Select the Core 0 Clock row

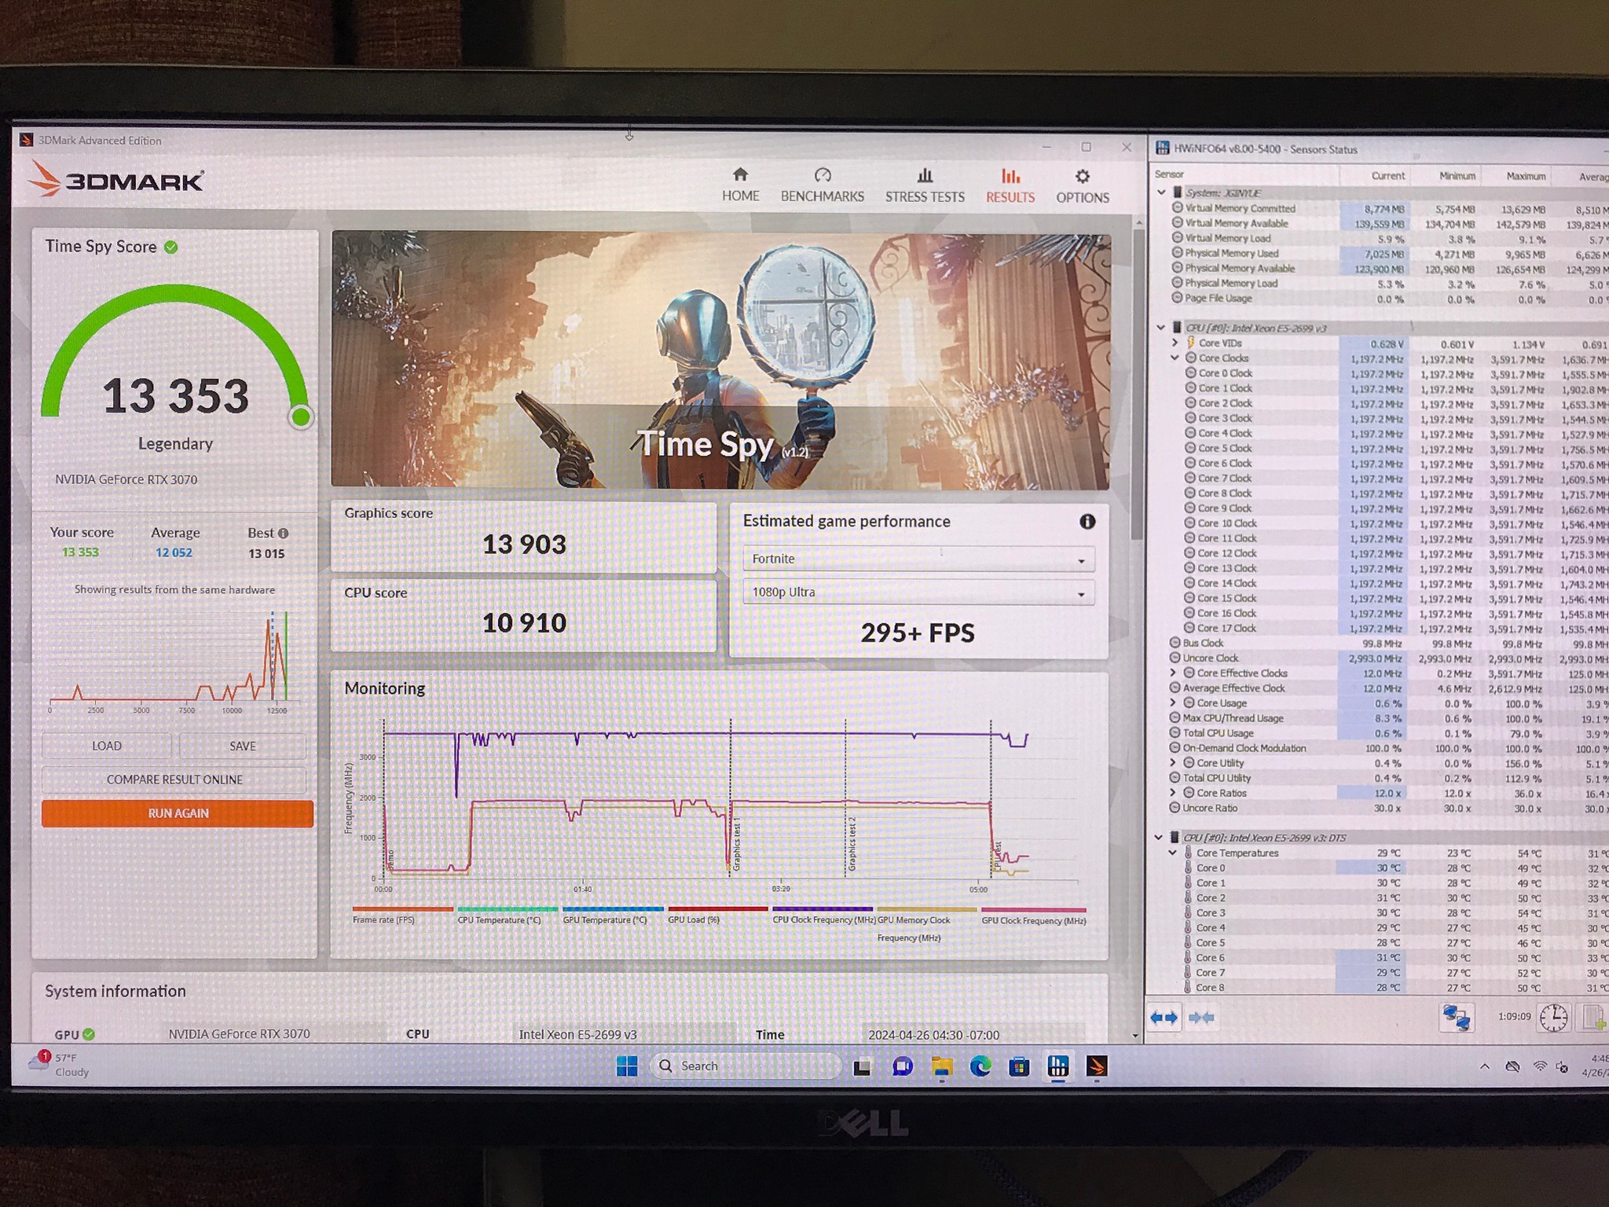1381,373
